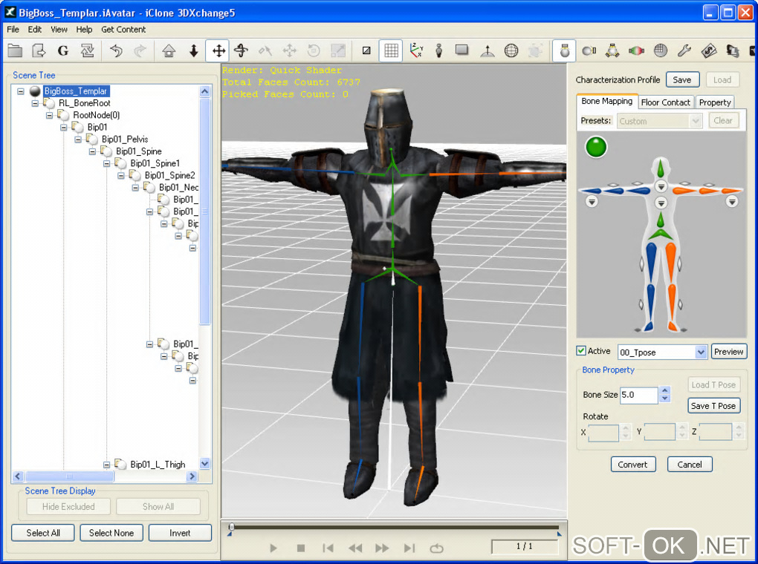Image resolution: width=758 pixels, height=564 pixels.
Task: Switch to the Floor Contact tab
Action: pyautogui.click(x=666, y=102)
